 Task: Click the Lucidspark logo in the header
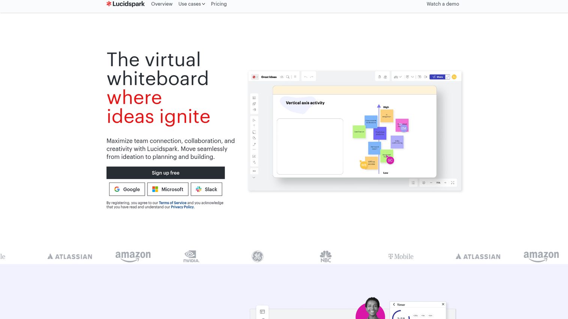(125, 4)
